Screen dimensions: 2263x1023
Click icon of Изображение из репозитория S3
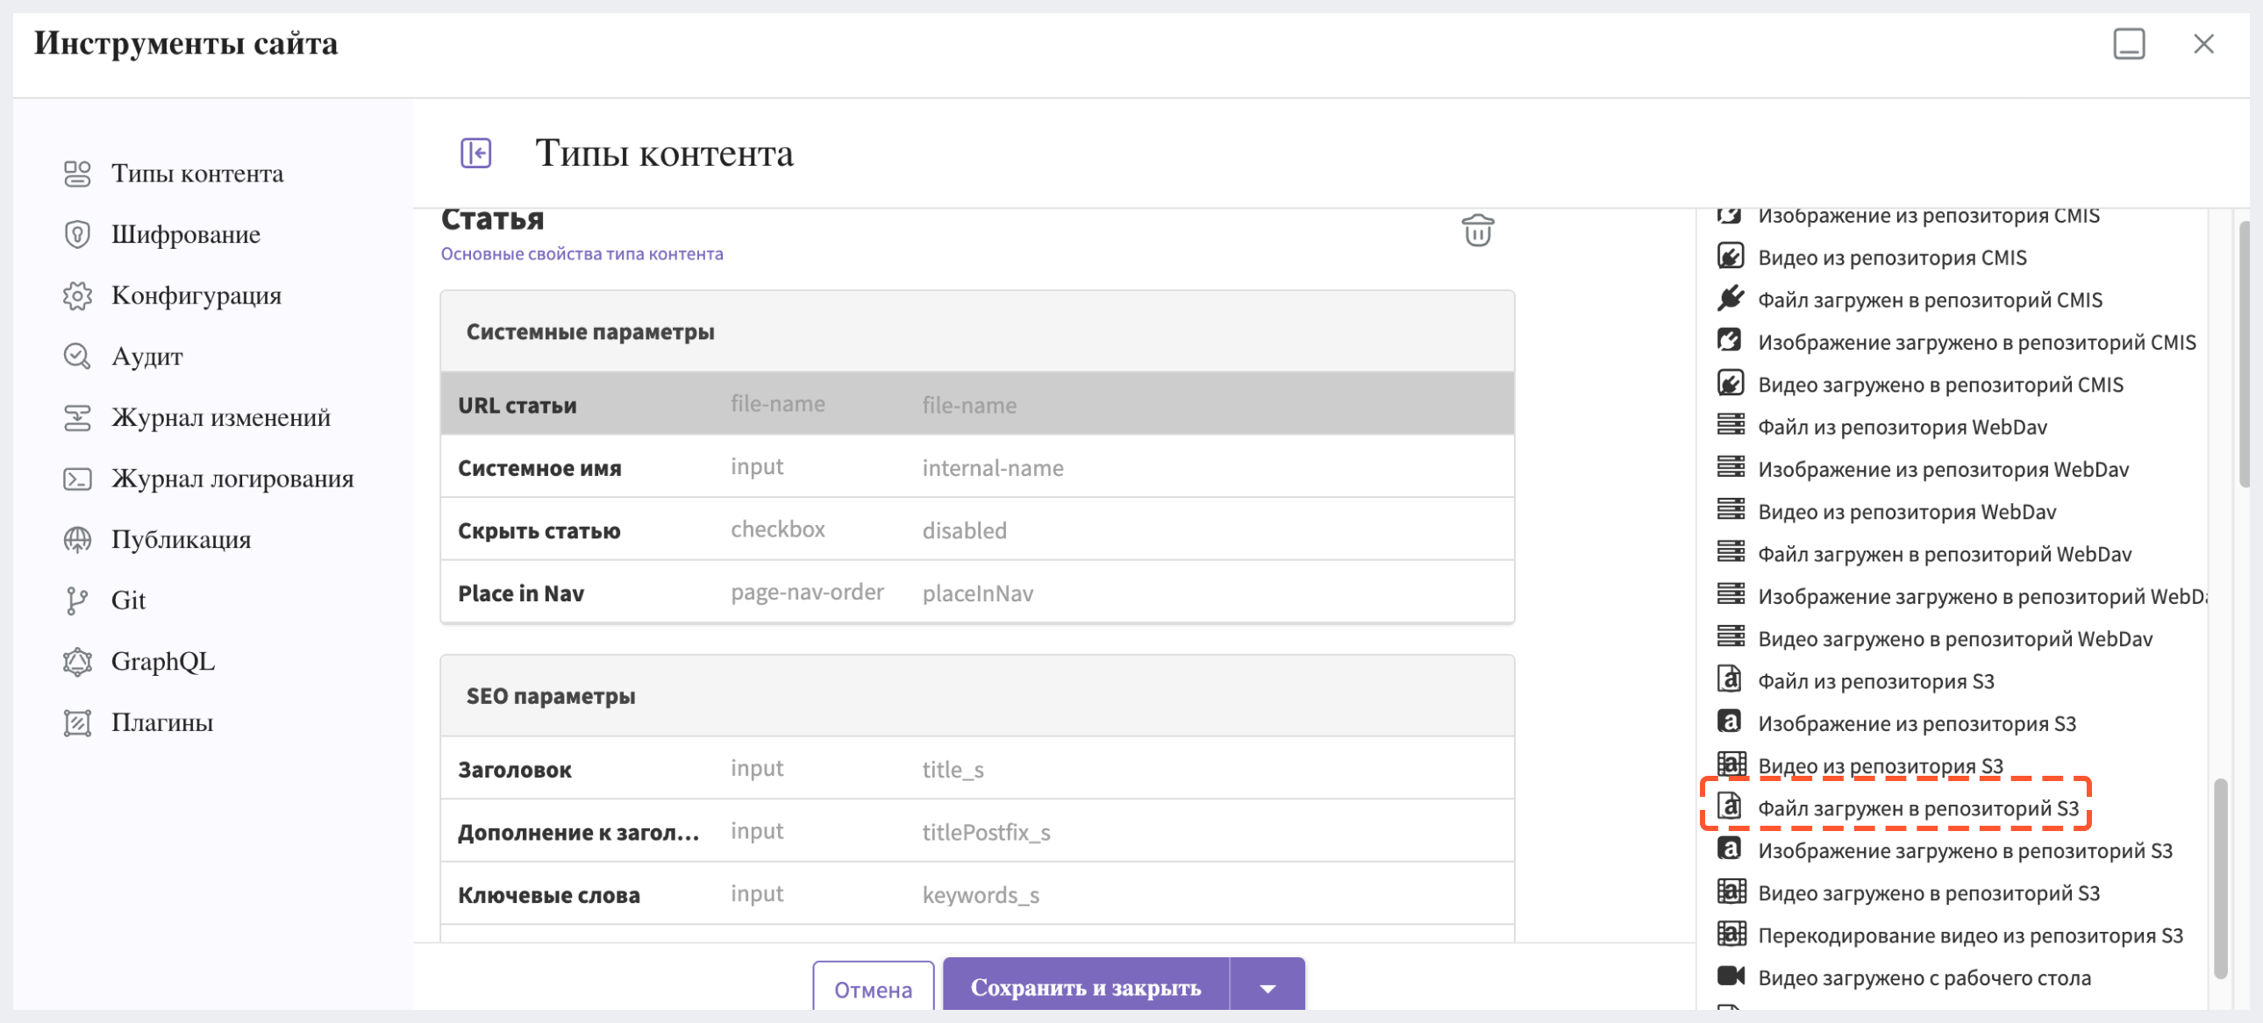coord(1729,721)
